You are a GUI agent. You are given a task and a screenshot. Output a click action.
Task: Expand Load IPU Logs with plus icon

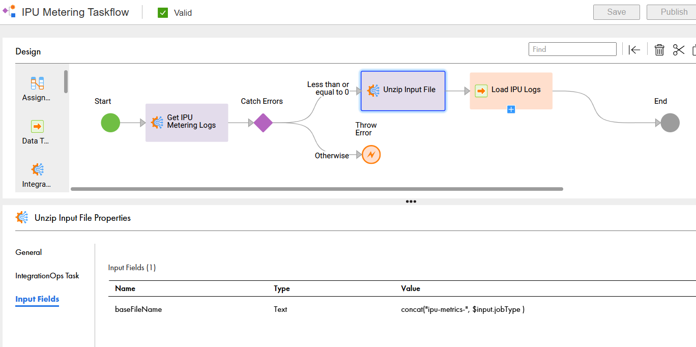(x=511, y=109)
